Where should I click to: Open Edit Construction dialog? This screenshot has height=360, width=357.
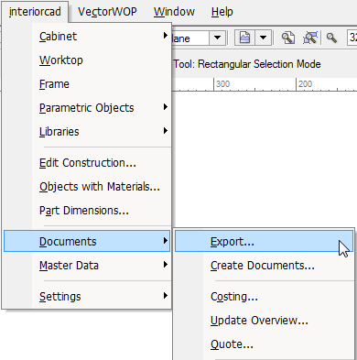click(87, 163)
